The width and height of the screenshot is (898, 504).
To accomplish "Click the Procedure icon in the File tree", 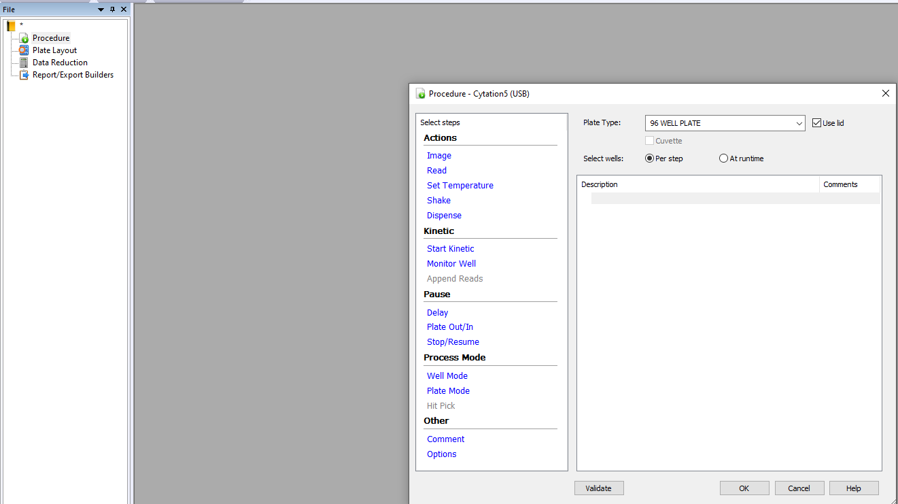I will pos(24,38).
